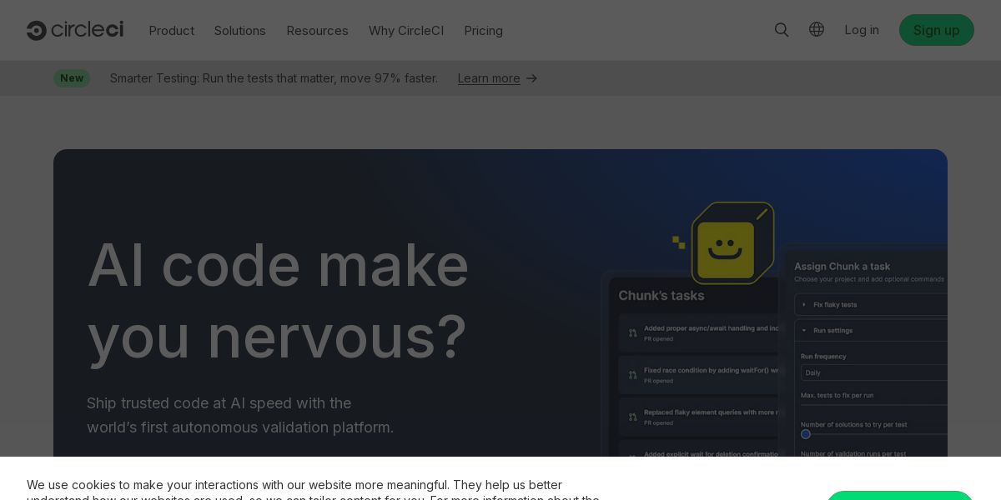This screenshot has height=500, width=1001.
Task: Click the 'Replaced flaky element queries' task
Action: tap(699, 417)
